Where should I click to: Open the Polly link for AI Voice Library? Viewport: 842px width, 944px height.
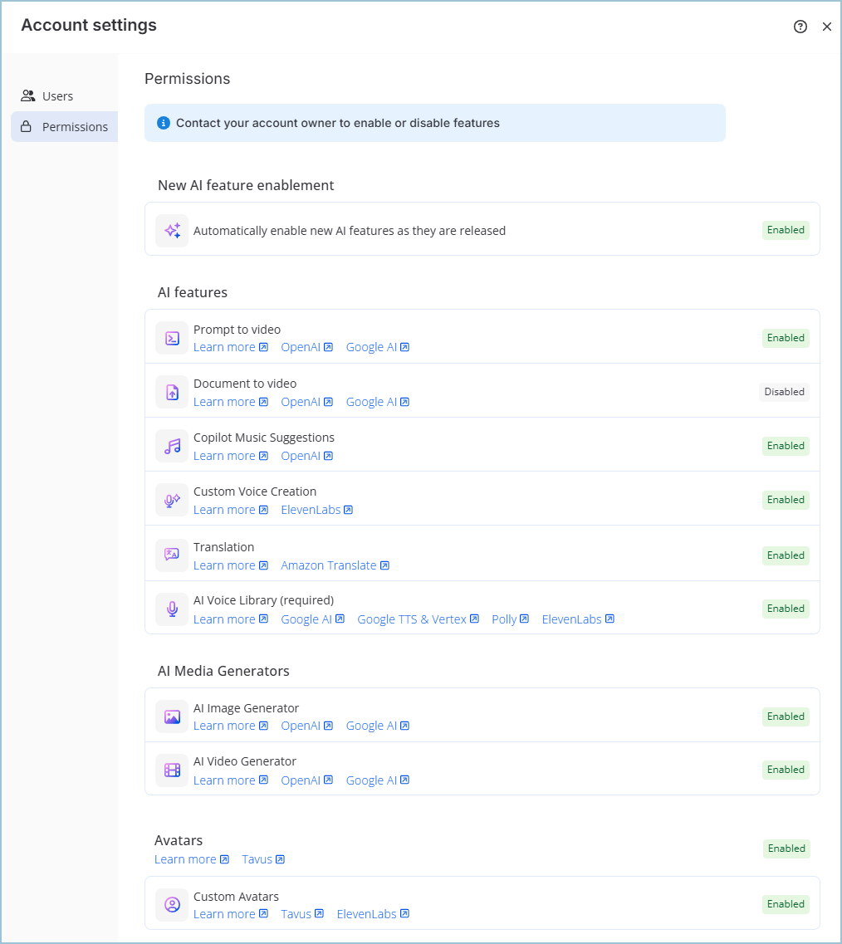click(x=510, y=619)
